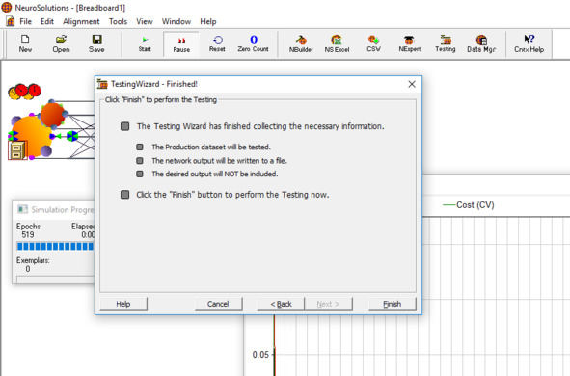Click the CSV toolbar icon
The width and height of the screenshot is (570, 376).
[x=373, y=44]
